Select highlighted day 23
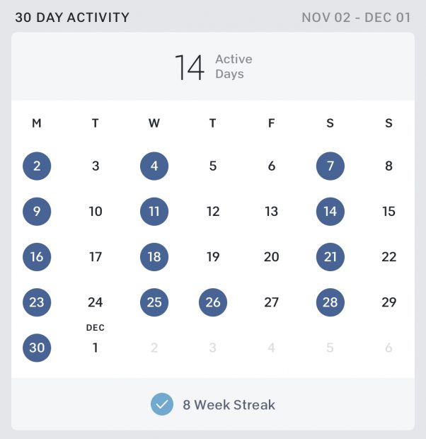426x439 pixels. click(37, 302)
